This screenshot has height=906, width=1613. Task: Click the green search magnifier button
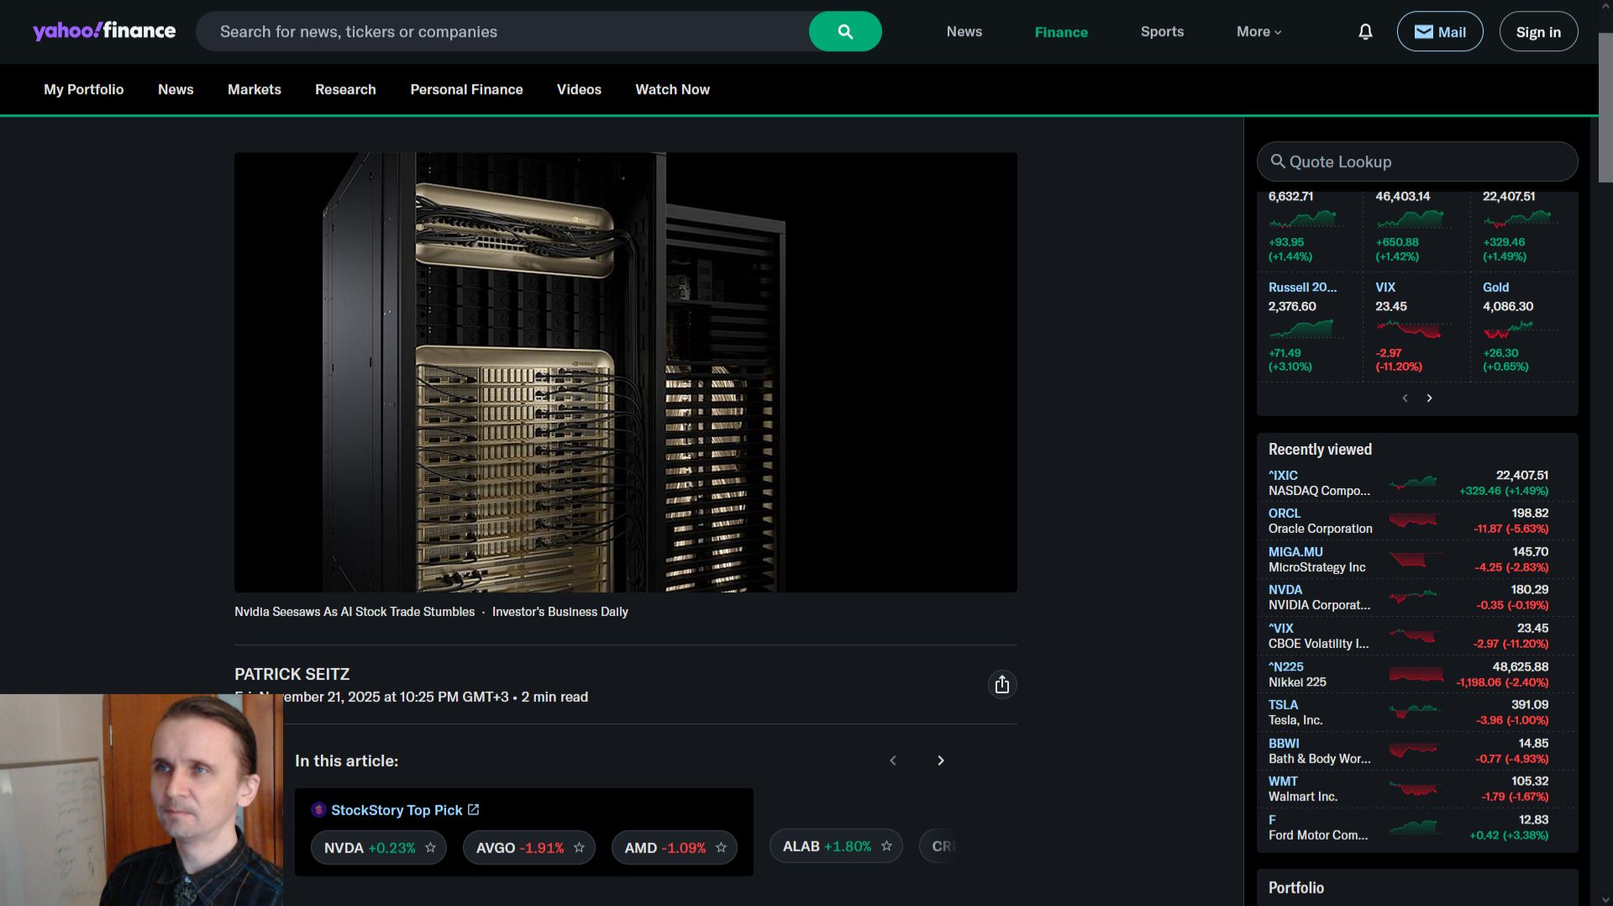point(844,32)
